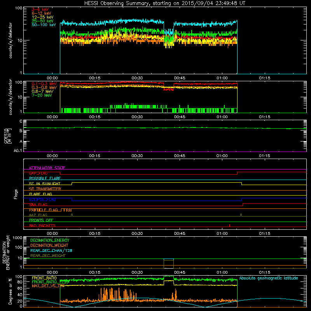Click 00:45 tick under the GOES15 plot

[180, 156]
